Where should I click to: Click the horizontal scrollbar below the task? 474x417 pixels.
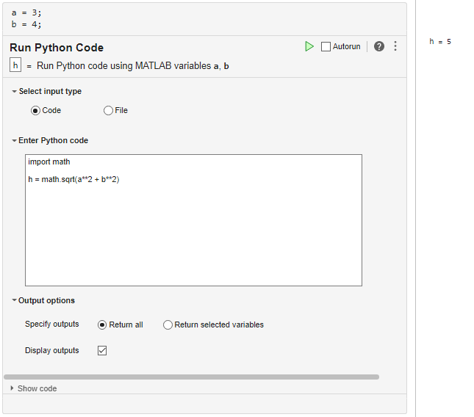pos(191,377)
